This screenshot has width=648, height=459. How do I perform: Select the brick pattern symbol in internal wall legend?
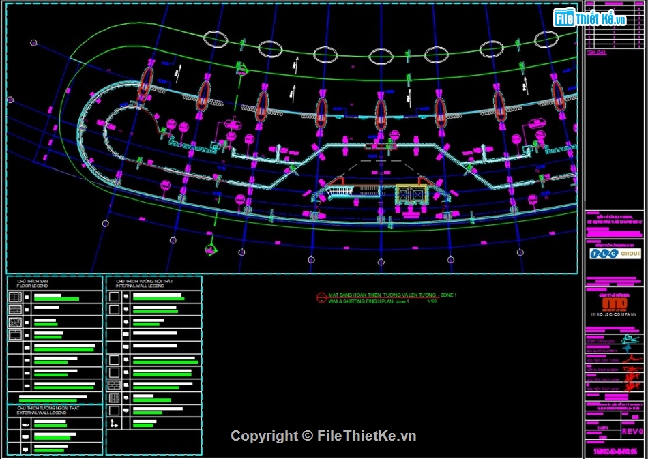[x=114, y=385]
